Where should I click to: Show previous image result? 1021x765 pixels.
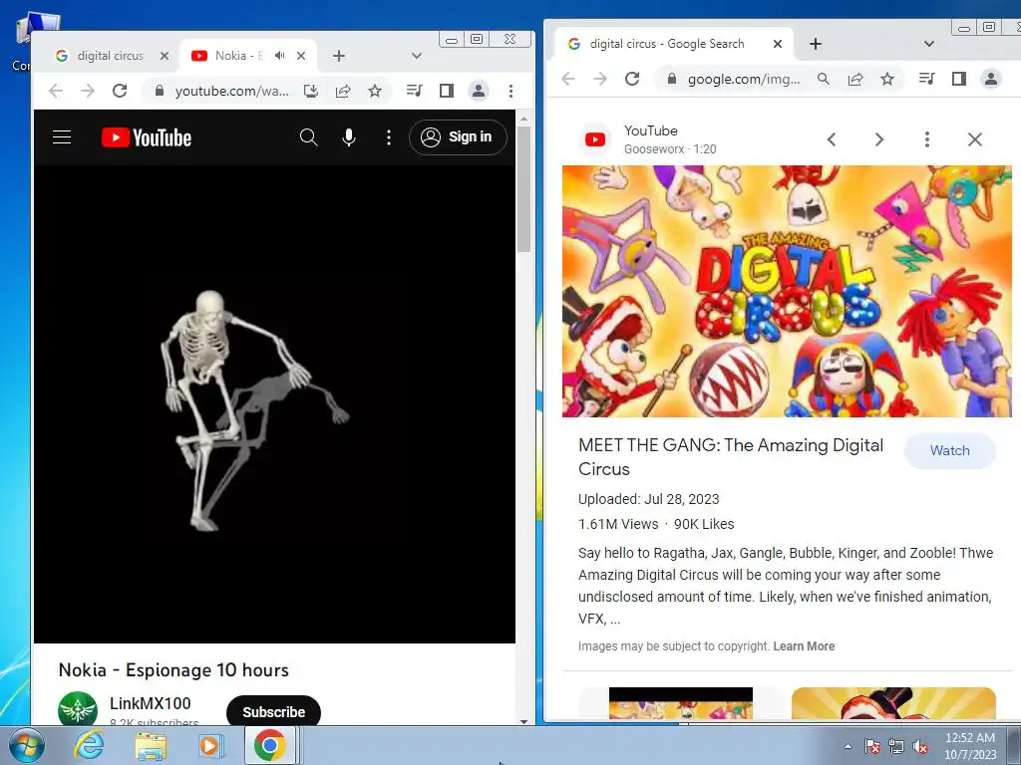pos(832,139)
